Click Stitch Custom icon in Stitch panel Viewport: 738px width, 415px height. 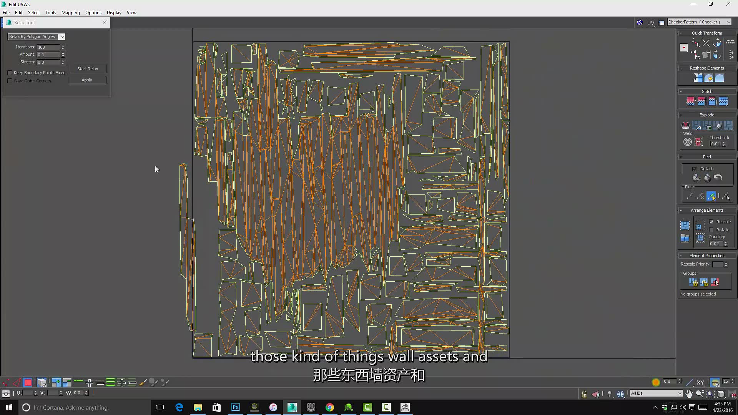coord(723,101)
